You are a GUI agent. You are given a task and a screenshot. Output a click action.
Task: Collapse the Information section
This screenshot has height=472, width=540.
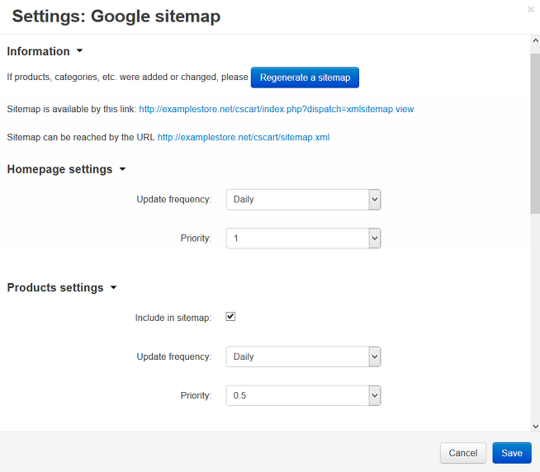click(x=45, y=51)
